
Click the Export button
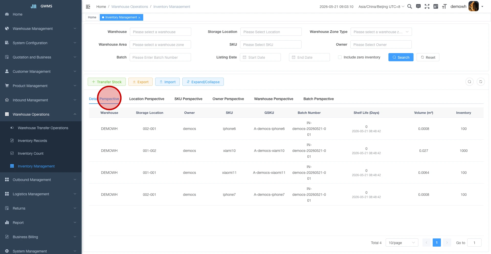[140, 82]
